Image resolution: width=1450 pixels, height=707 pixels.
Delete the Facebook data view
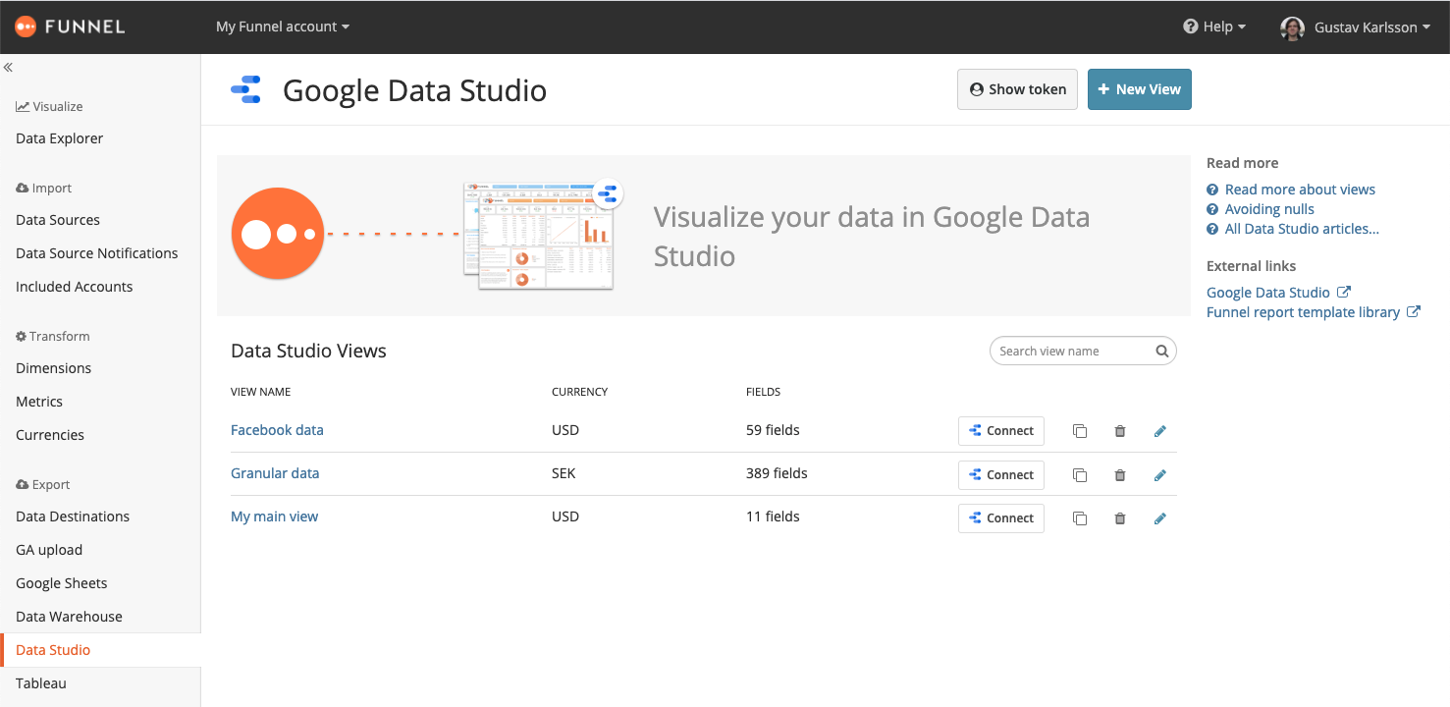point(1120,431)
